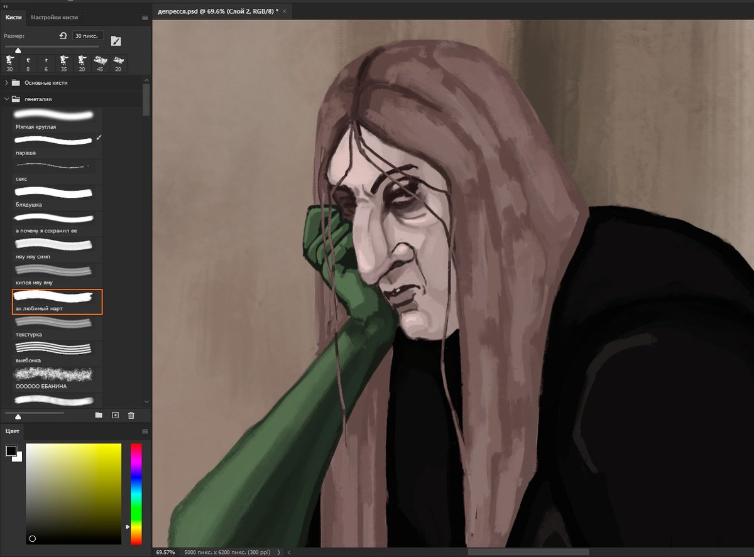
Task: Click the document size text 5000 пикс. x 6200 пикс.
Action: tap(227, 552)
